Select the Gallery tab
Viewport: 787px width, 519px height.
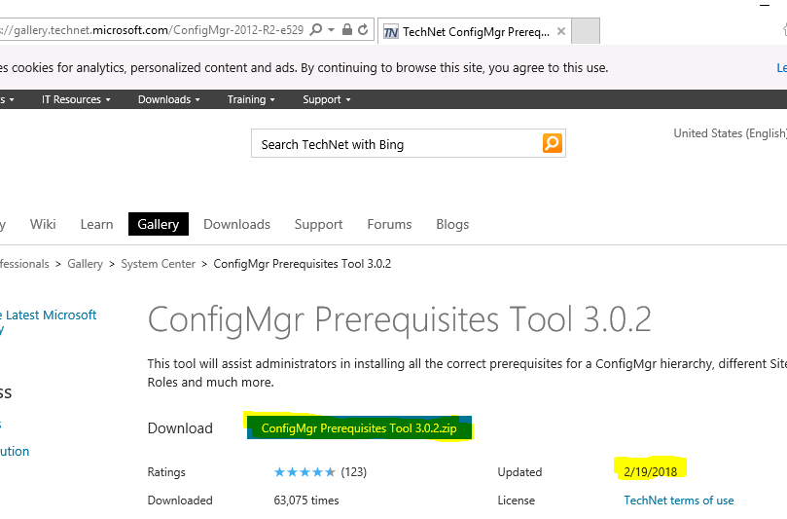click(x=159, y=224)
